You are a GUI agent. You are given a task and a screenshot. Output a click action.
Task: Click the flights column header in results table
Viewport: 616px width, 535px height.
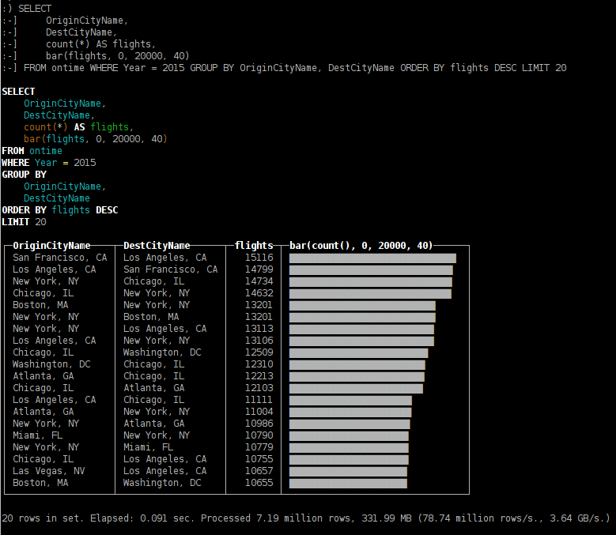[254, 246]
